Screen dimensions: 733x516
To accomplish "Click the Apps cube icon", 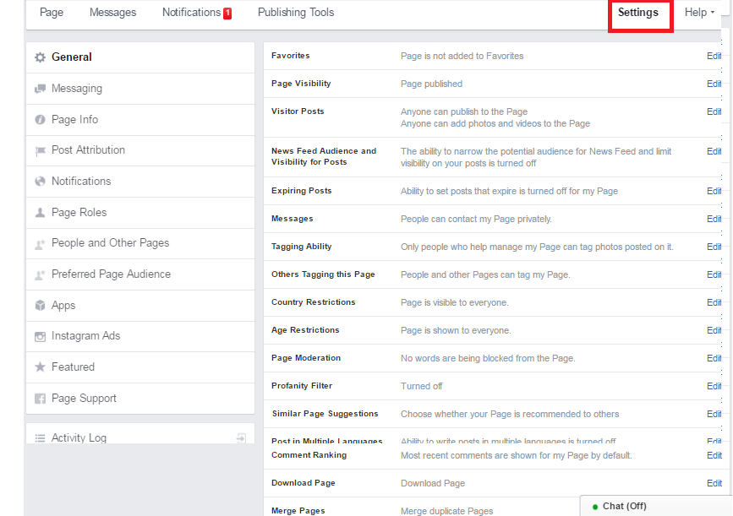I will pyautogui.click(x=41, y=306).
